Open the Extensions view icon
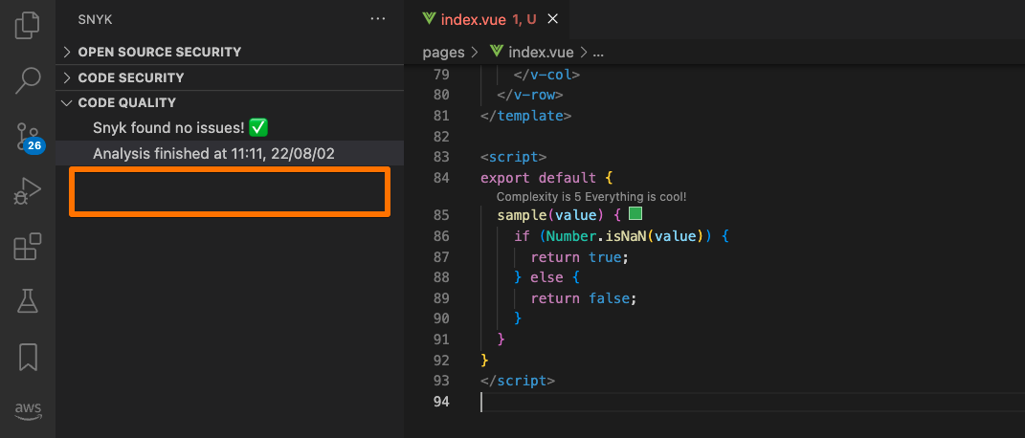The image size is (1025, 438). point(28,247)
